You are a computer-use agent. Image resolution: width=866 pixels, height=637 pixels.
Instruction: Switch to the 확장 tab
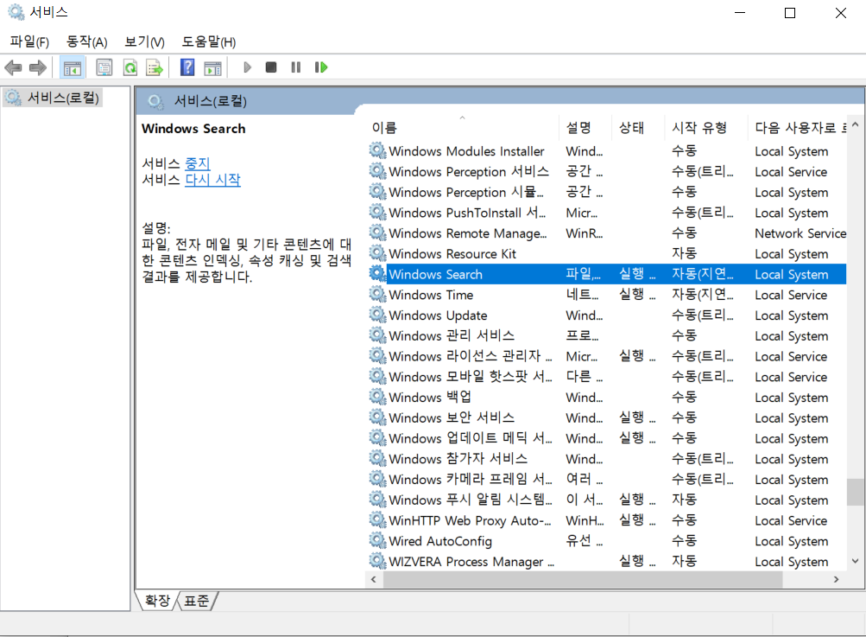coord(157,601)
